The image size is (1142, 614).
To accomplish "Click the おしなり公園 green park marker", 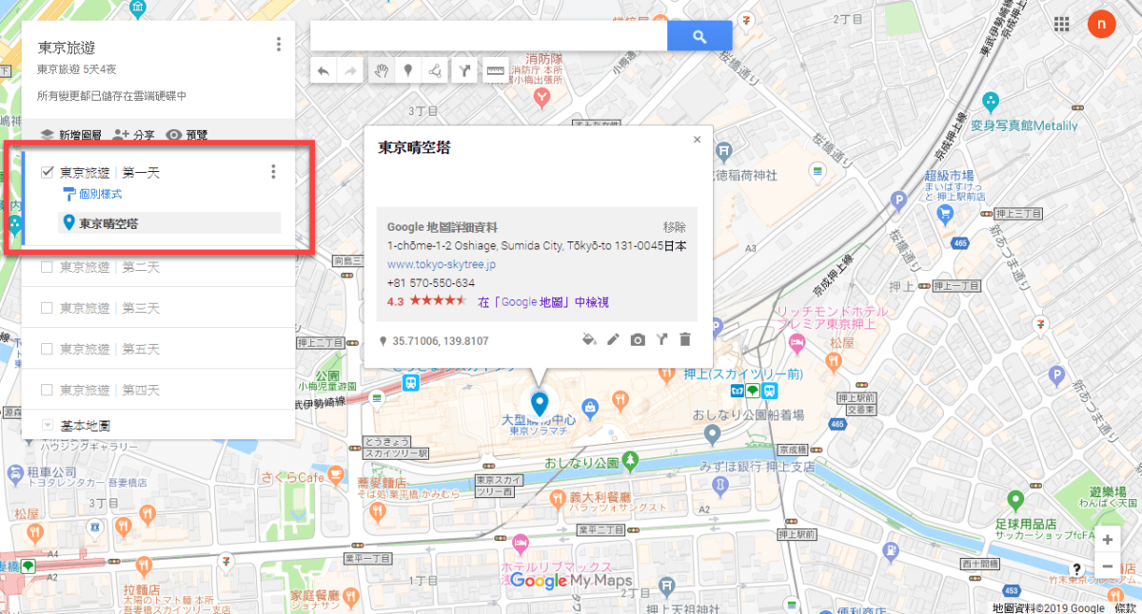I will pos(630,462).
